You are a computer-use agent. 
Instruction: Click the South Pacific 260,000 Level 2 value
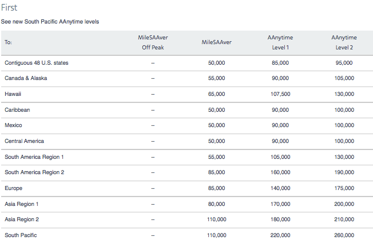click(x=344, y=235)
